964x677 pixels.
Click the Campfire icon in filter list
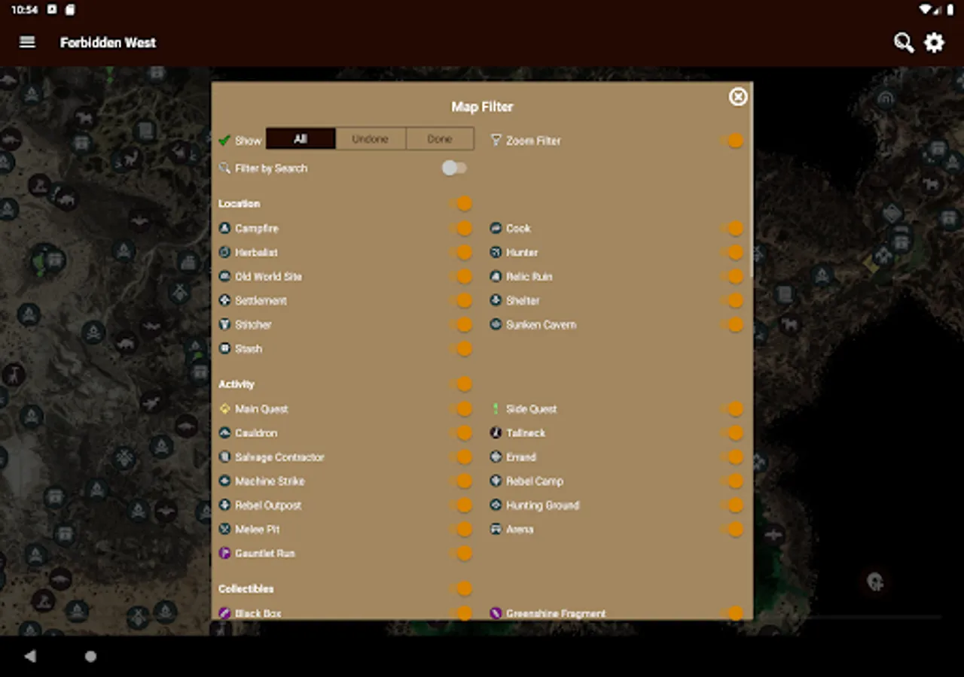(224, 228)
